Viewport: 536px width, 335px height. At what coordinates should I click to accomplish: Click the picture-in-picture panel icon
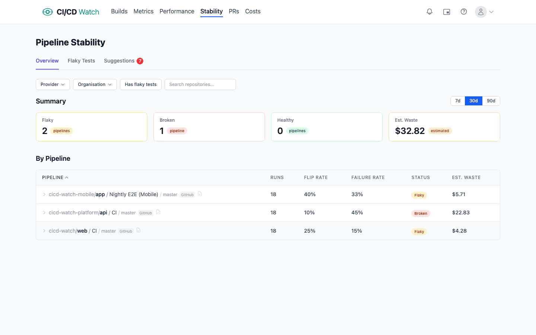[447, 12]
